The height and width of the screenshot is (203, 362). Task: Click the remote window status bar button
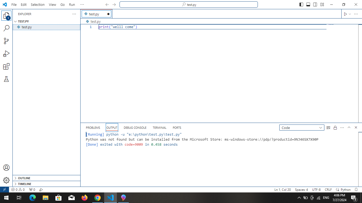pyautogui.click(x=5, y=190)
